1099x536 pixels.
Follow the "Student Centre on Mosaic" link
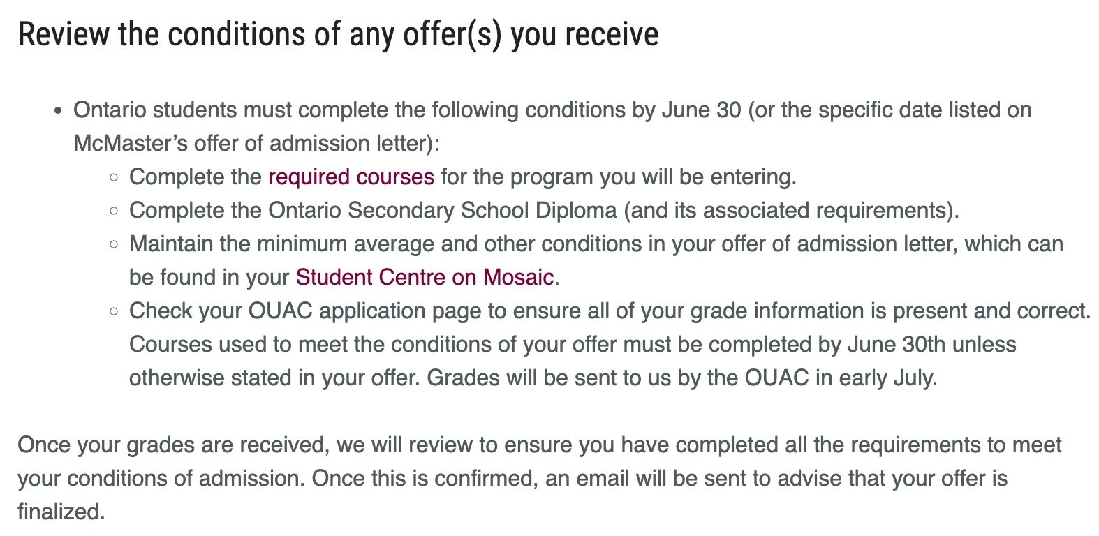click(x=425, y=278)
